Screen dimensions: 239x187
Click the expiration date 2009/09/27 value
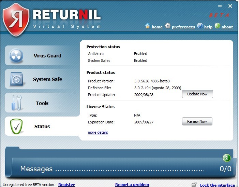coord(144,122)
